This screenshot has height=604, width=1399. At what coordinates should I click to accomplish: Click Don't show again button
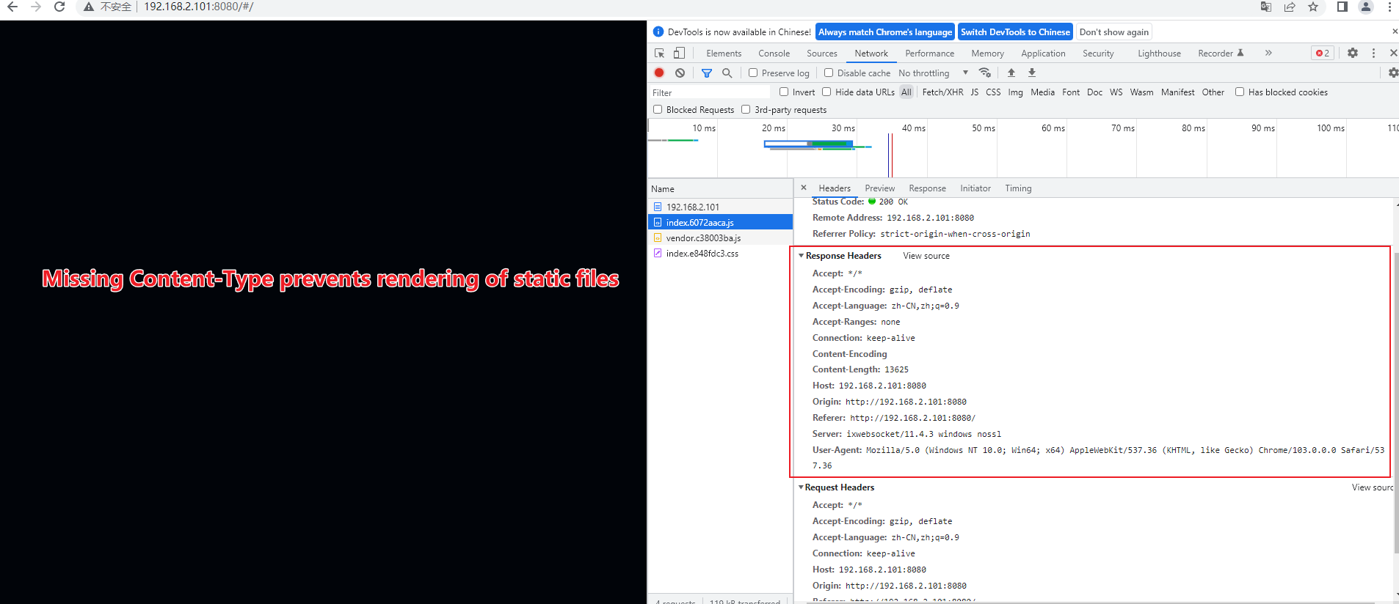1114,32
